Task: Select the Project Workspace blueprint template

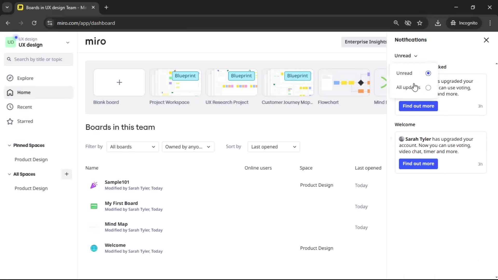Action: tap(175, 82)
